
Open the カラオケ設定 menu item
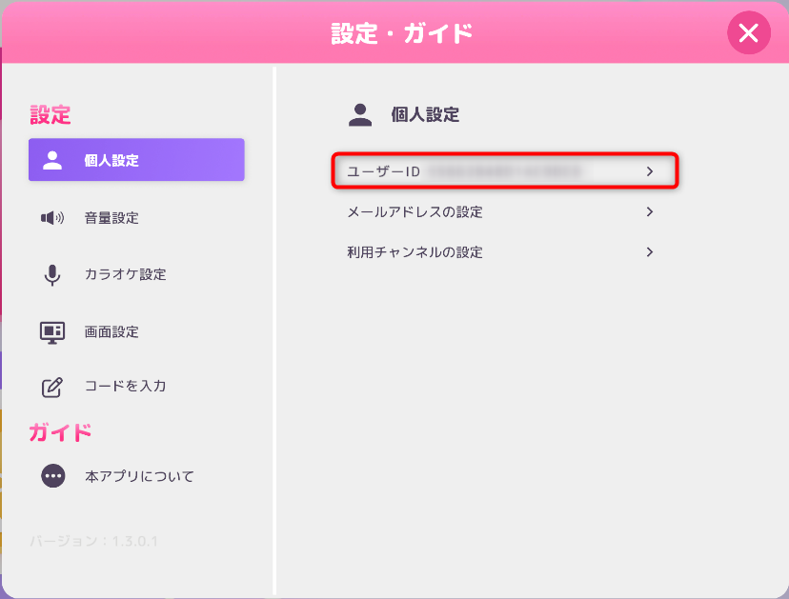click(125, 275)
